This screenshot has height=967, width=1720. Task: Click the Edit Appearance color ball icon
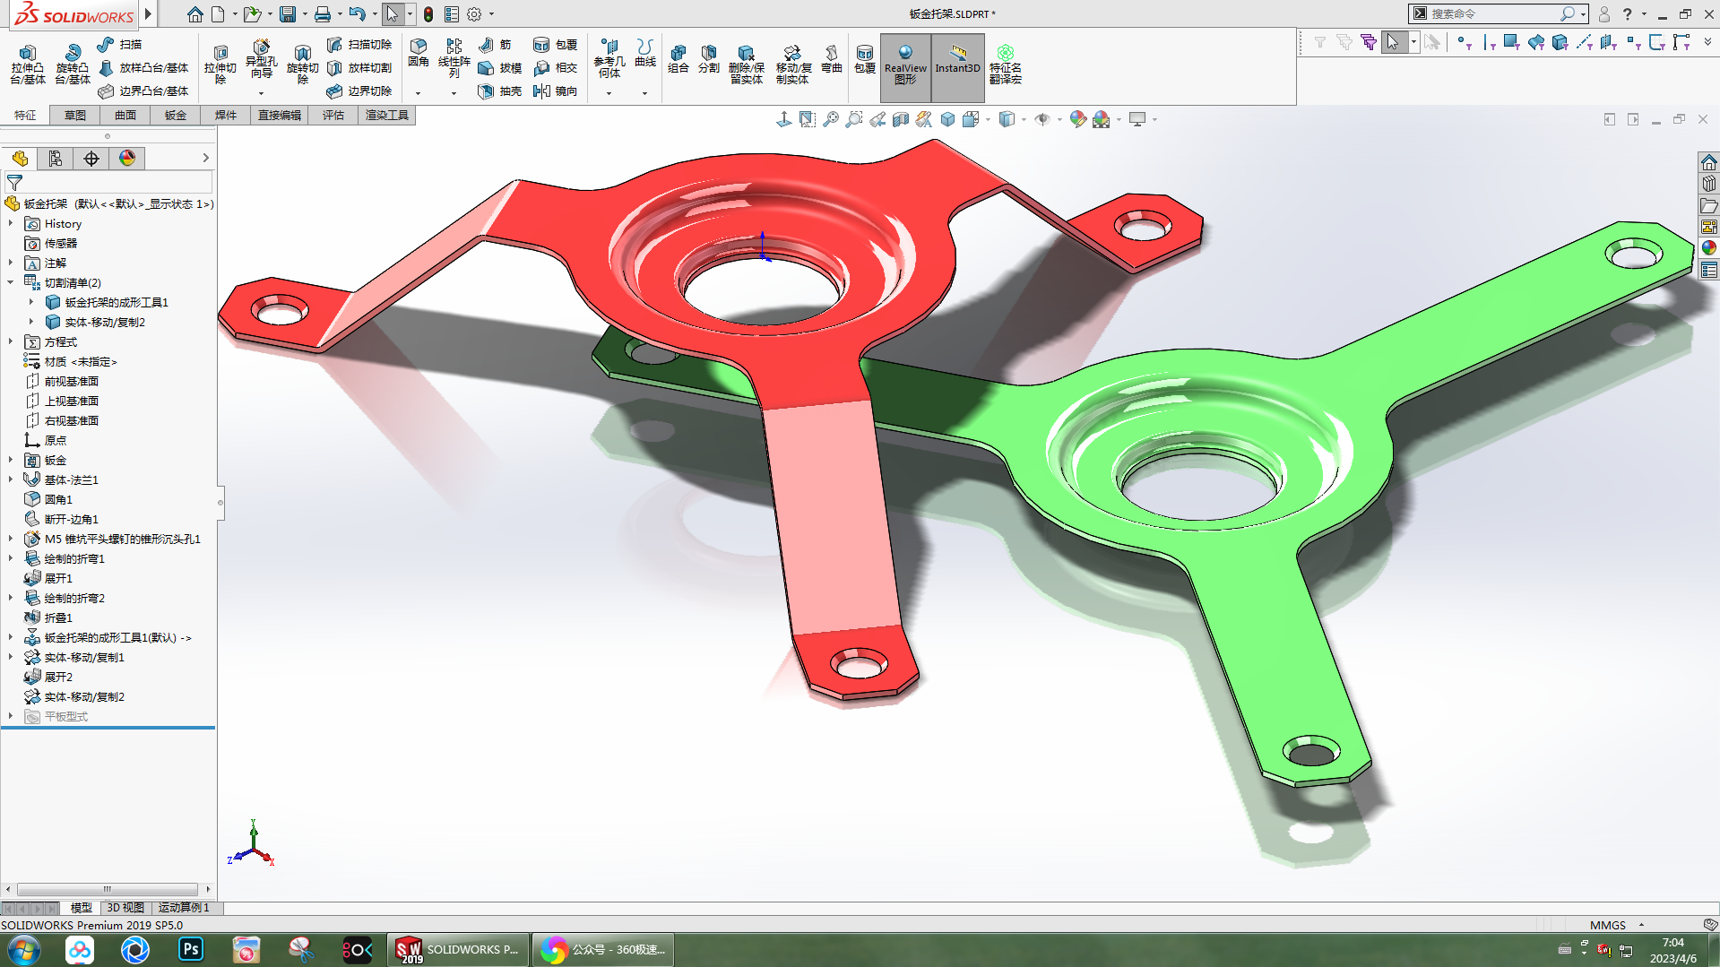[1078, 119]
